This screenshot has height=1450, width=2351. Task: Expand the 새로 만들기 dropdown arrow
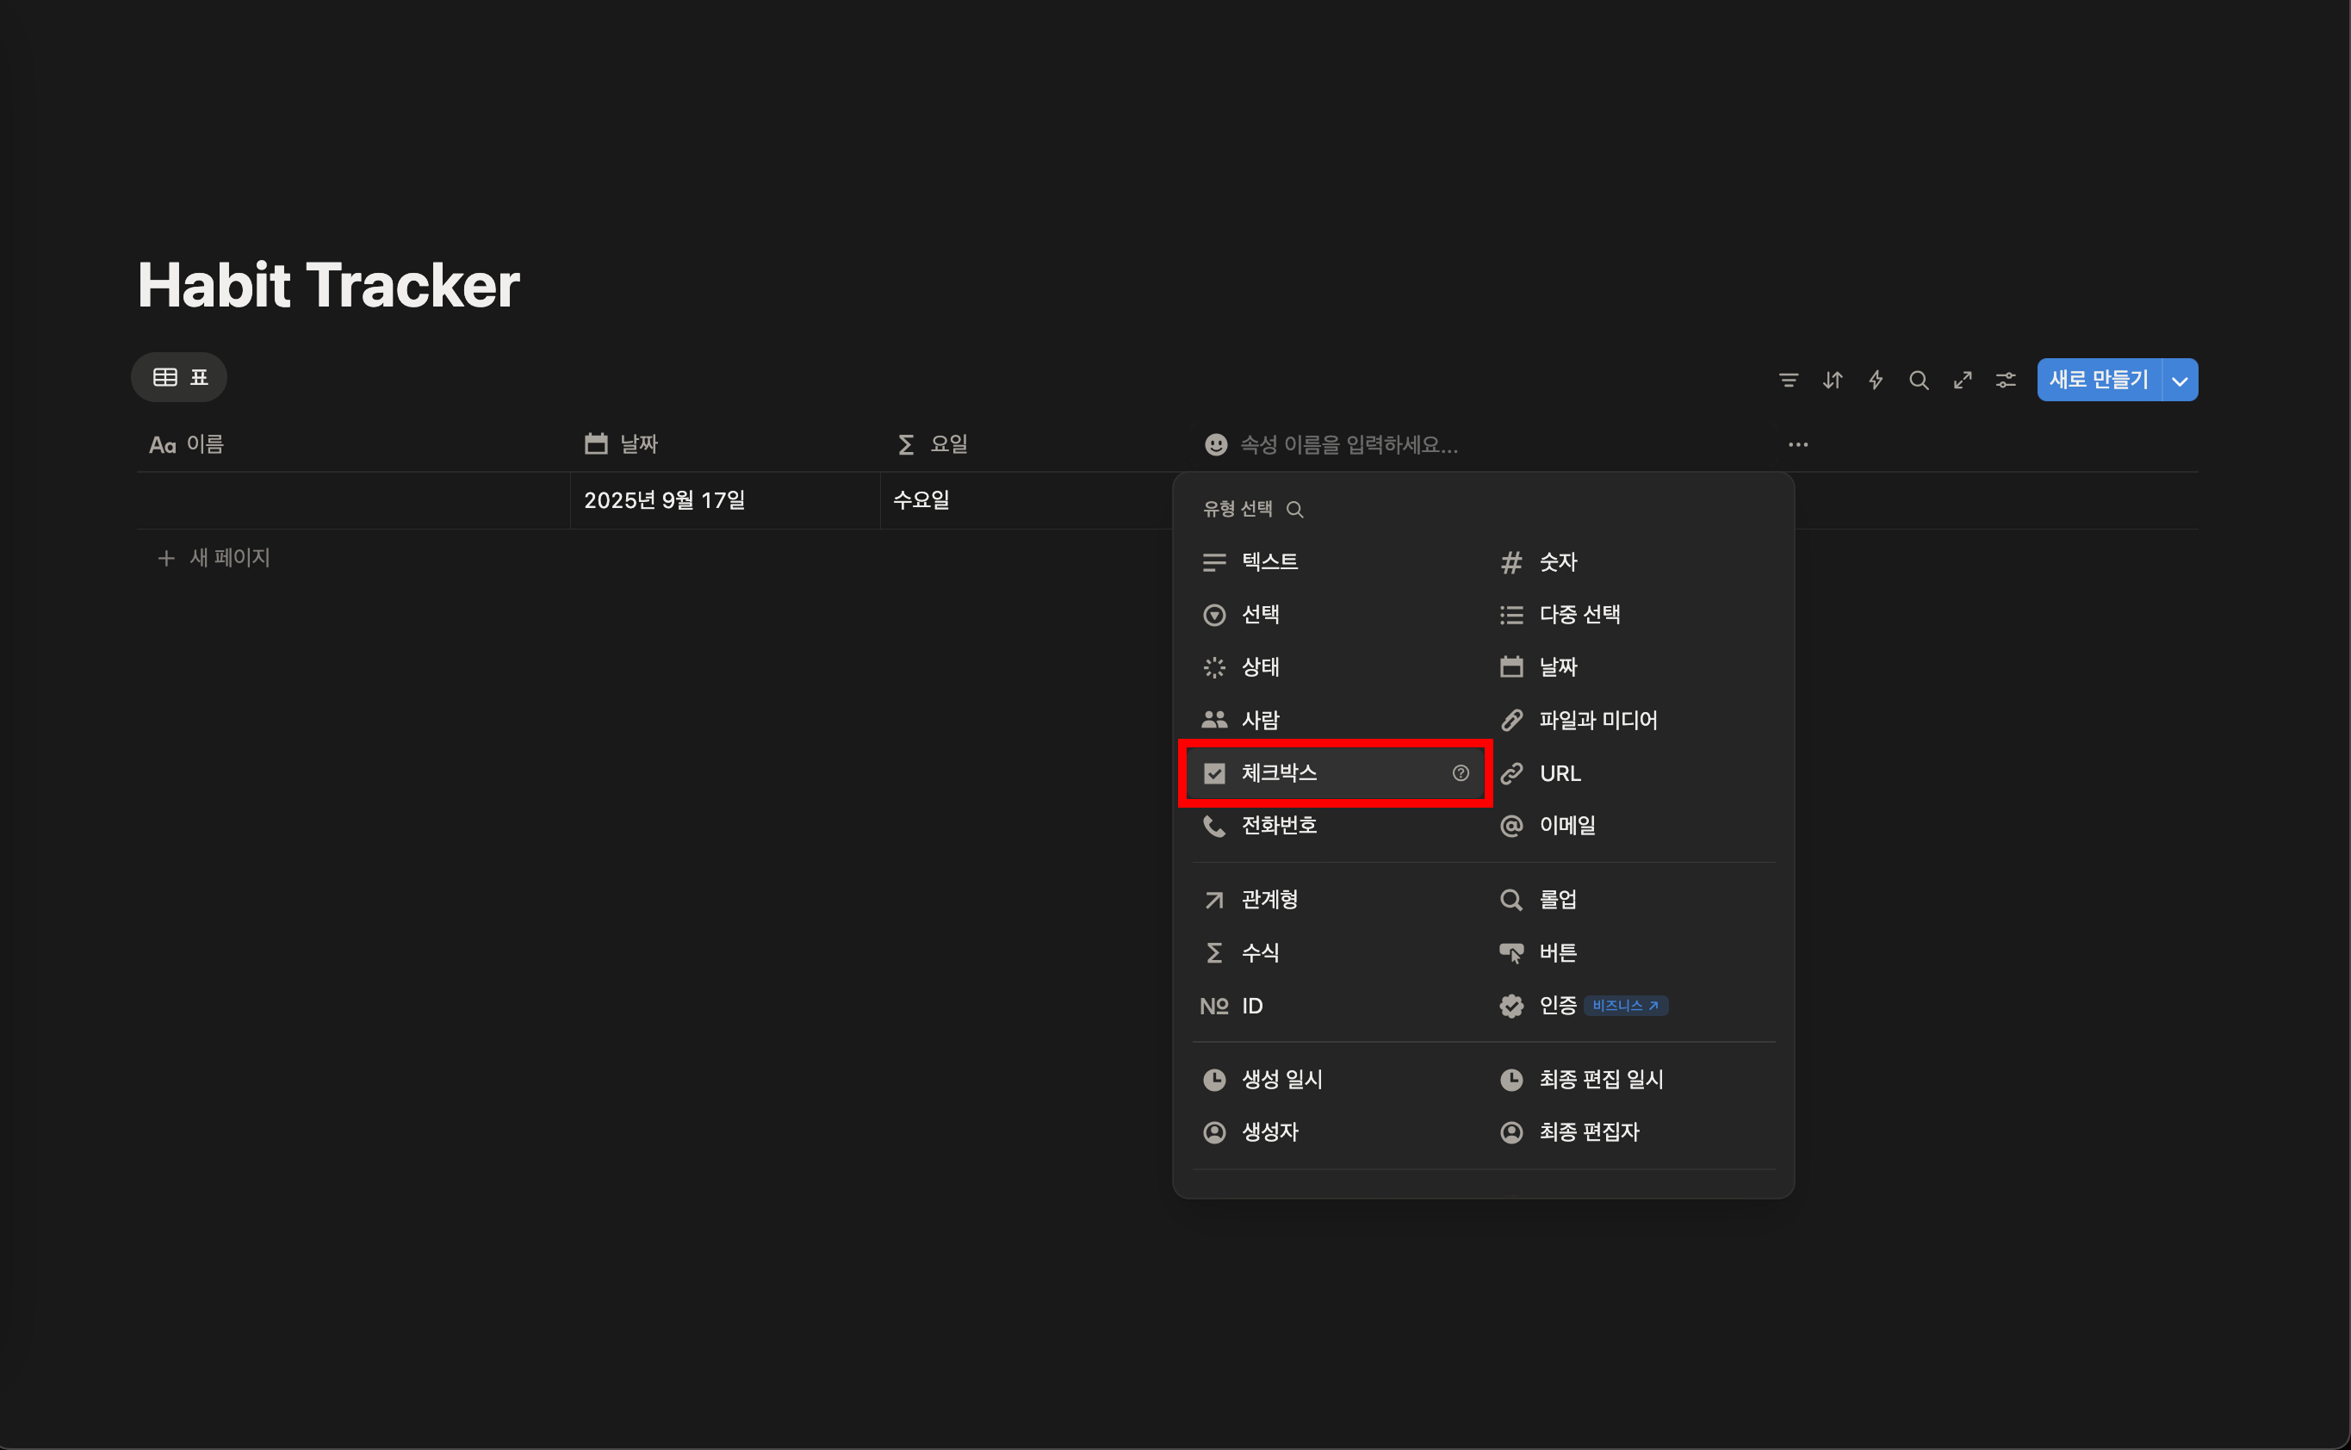2180,381
